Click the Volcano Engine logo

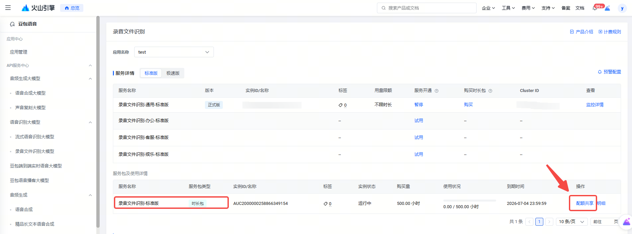tap(38, 8)
